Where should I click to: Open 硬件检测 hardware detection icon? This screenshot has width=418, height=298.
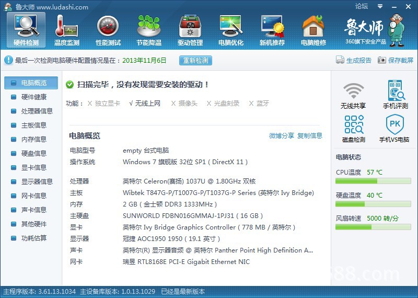(26, 30)
